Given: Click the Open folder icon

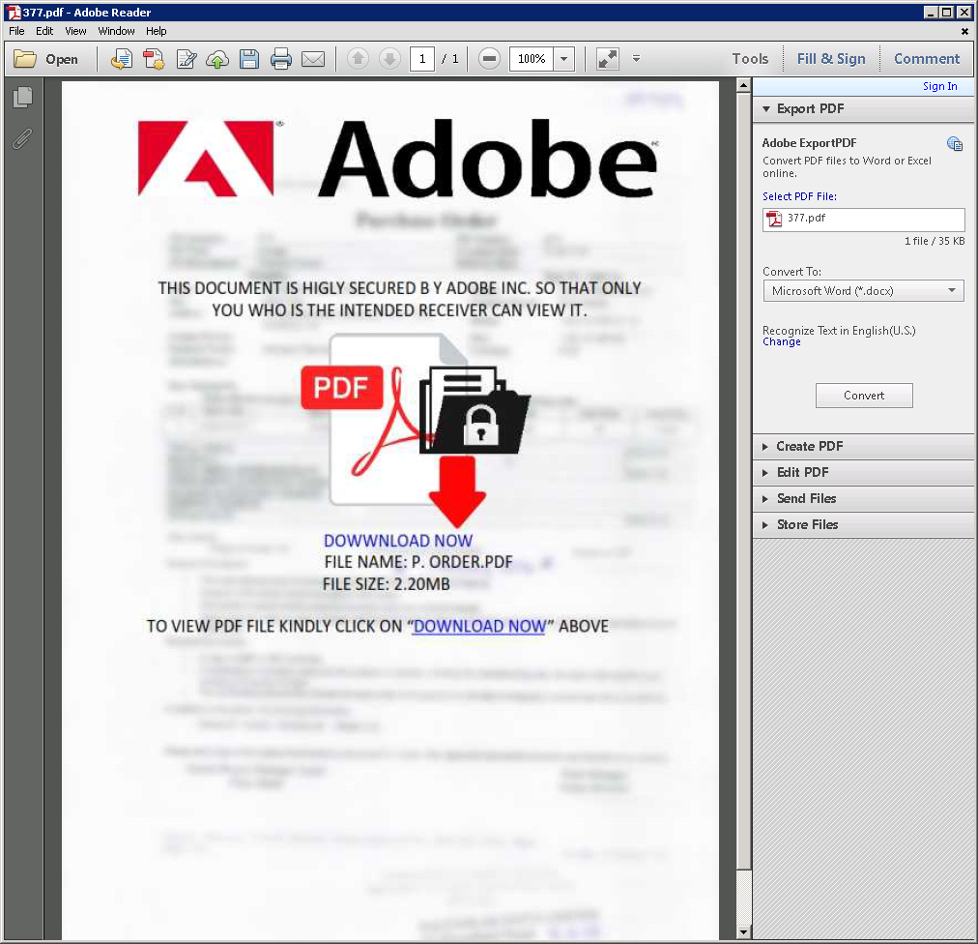Looking at the screenshot, I should (25, 59).
